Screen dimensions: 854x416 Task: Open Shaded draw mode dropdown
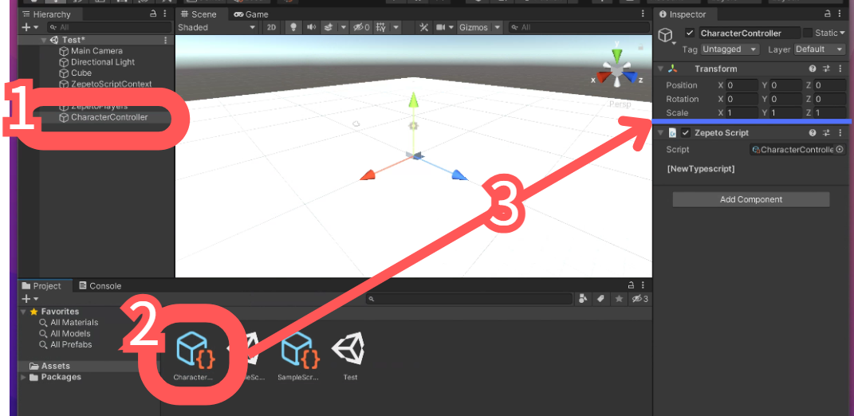[x=217, y=27]
